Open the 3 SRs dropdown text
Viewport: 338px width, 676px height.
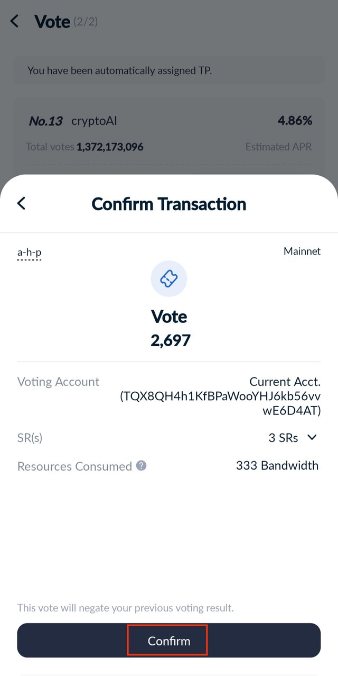coord(283,438)
